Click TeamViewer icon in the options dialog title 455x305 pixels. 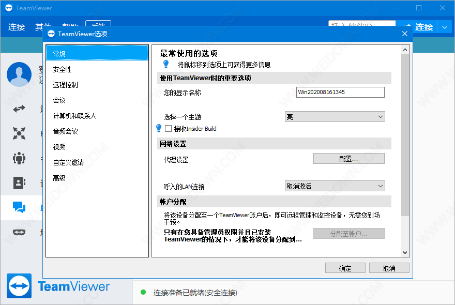(x=51, y=34)
